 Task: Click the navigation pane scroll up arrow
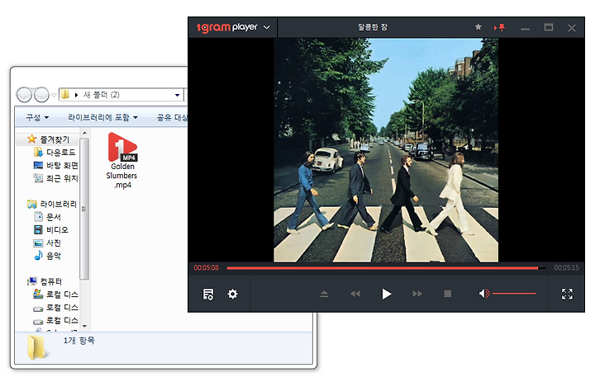coord(84,133)
